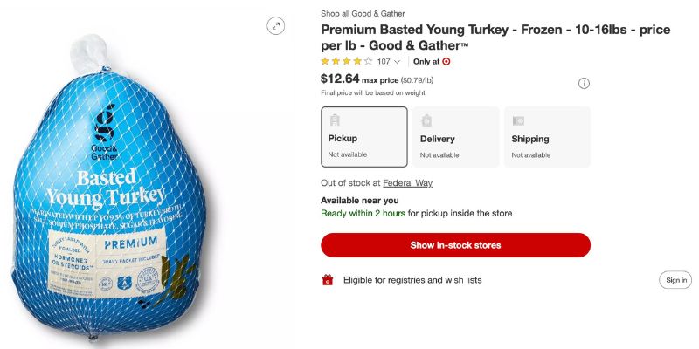Screen dimensions: 699x349
Task: Click the red gift registry icon
Action: pos(328,280)
